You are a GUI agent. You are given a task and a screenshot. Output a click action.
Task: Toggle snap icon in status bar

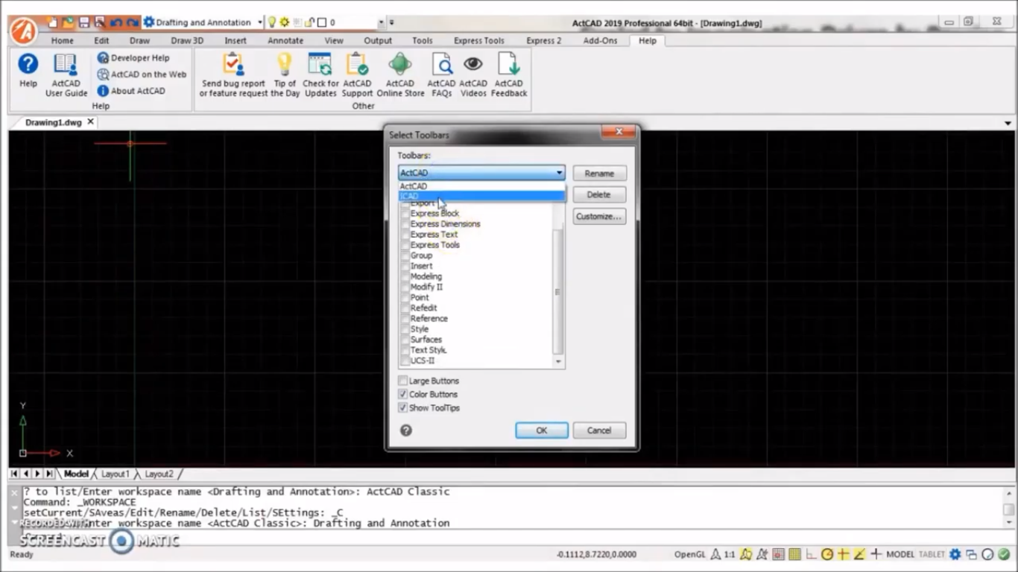778,554
